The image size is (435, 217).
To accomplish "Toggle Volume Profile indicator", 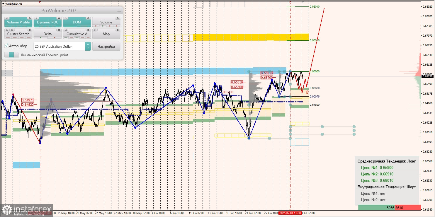I will point(18,22).
